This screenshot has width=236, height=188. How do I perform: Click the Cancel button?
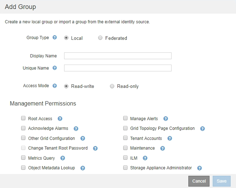click(x=199, y=181)
